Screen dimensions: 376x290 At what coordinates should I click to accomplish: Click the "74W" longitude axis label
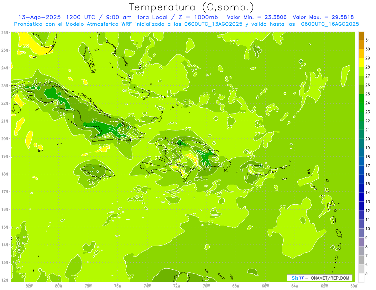coord(147,286)
